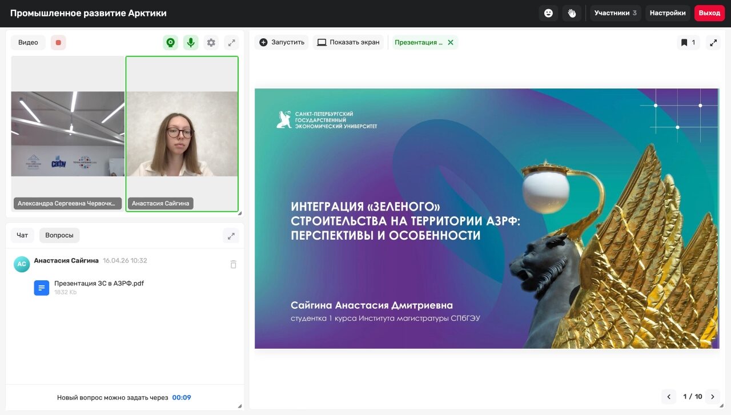Image resolution: width=731 pixels, height=415 pixels.
Task: Go to the previous presentation slide
Action: 668,396
